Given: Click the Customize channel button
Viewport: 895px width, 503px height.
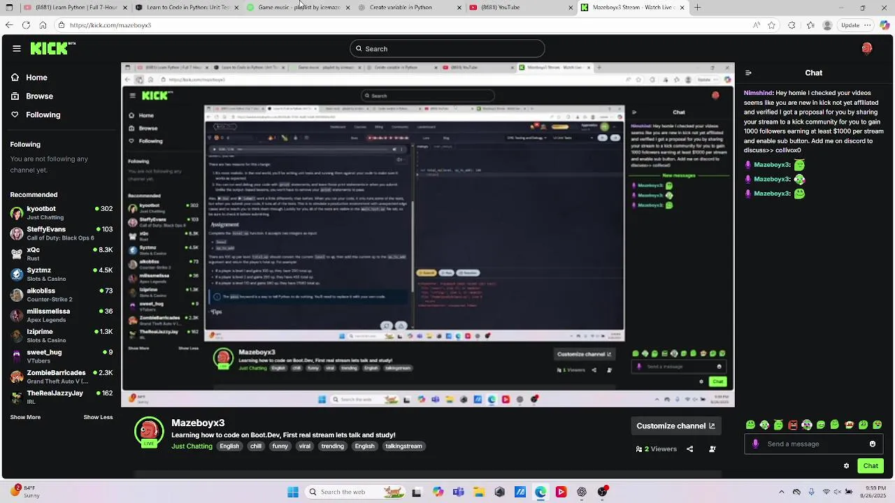Looking at the screenshot, I should point(675,425).
